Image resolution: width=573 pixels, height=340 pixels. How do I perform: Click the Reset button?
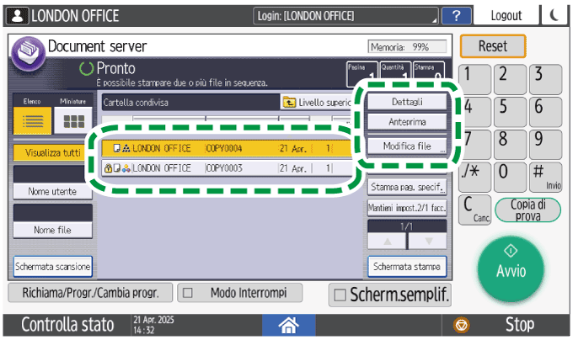coord(493,46)
